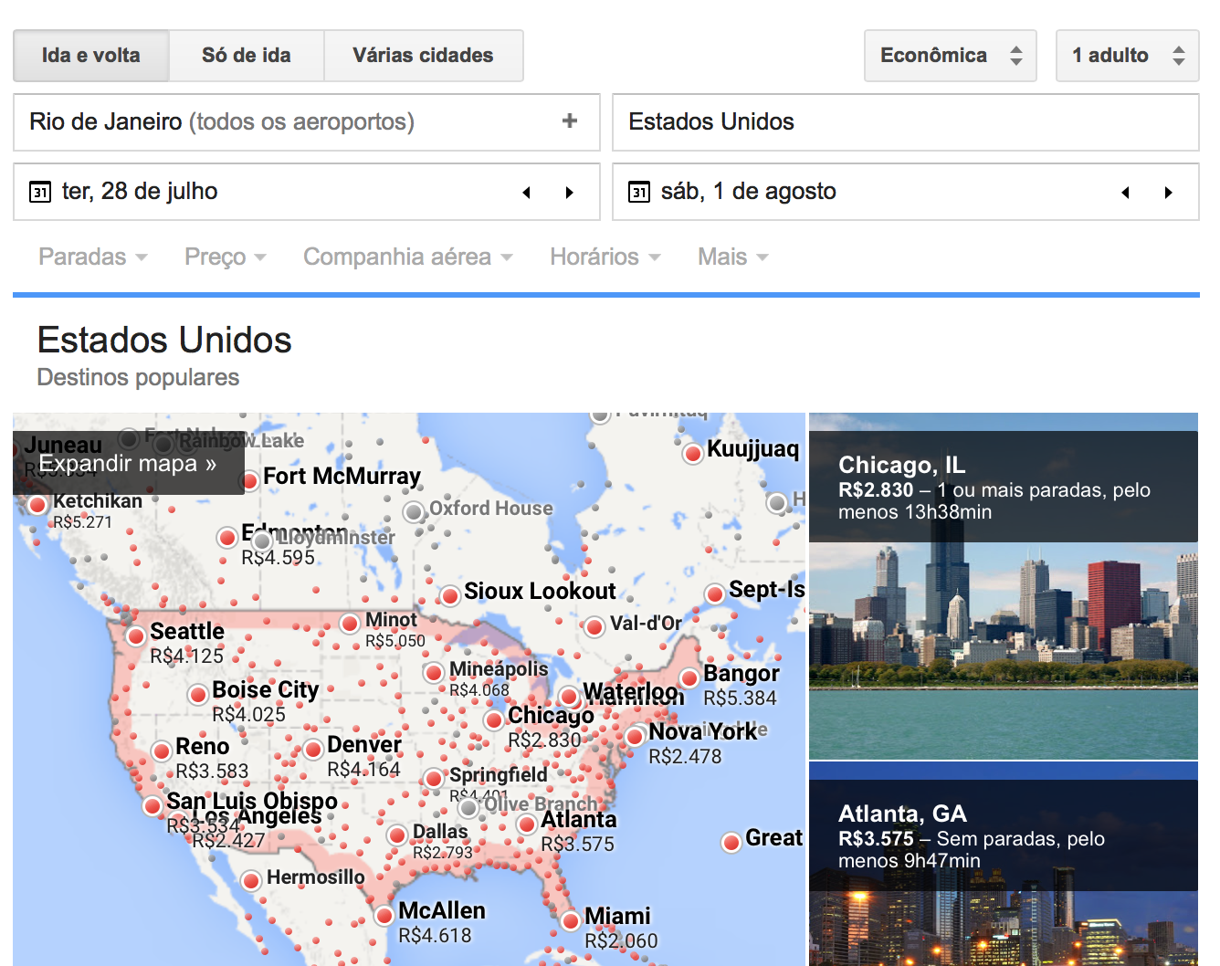1220x966 pixels.
Task: Select the McAllen map marker
Action: coord(384,915)
